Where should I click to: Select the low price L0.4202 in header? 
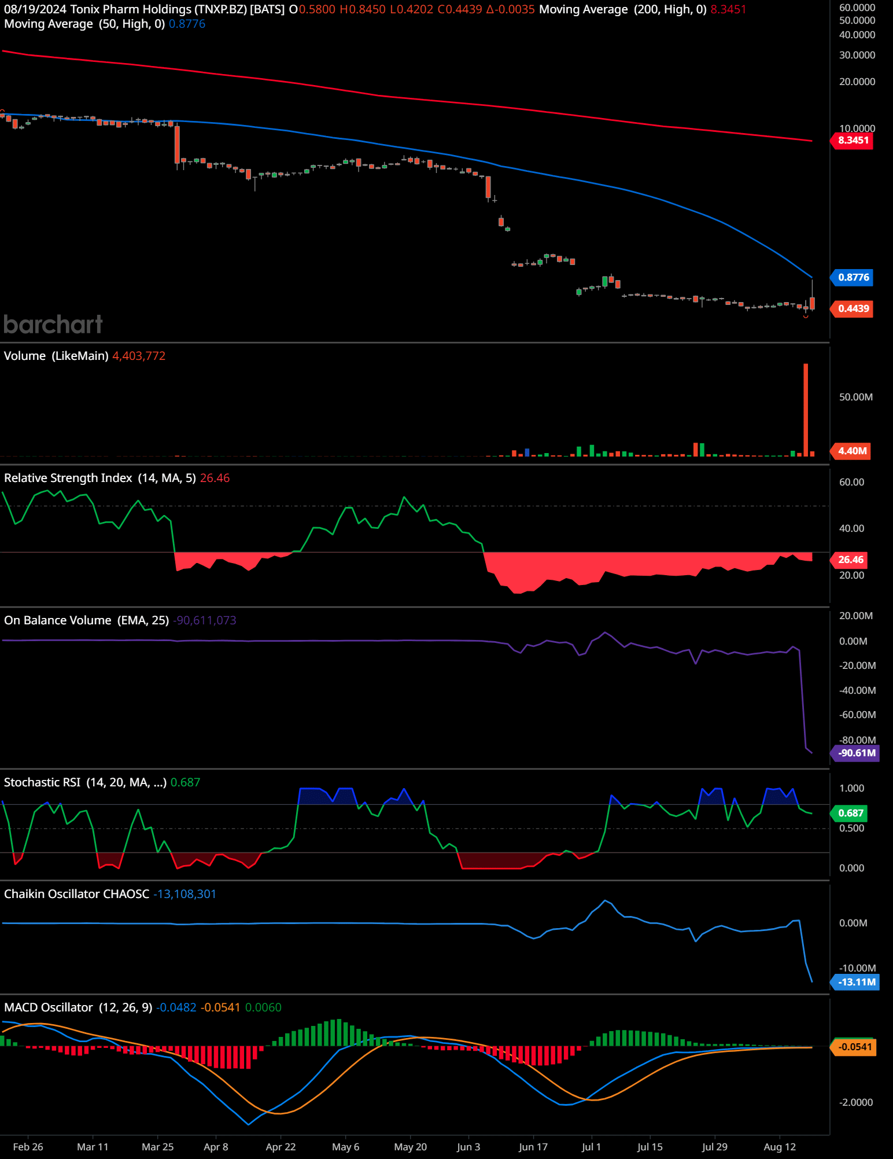click(x=411, y=9)
